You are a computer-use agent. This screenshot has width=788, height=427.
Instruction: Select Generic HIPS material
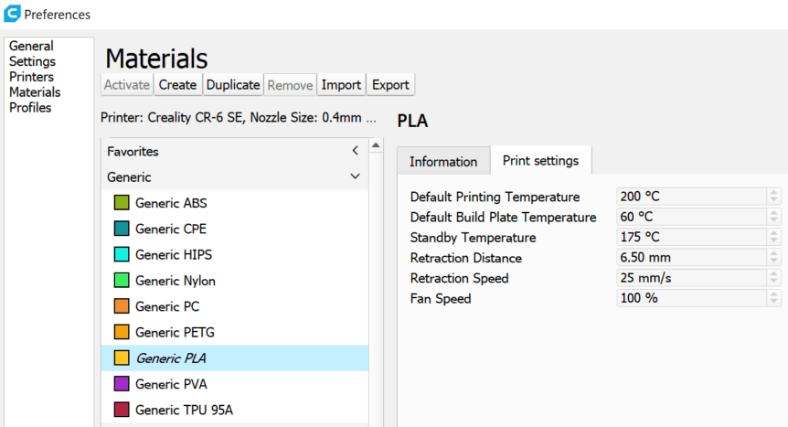tap(235, 254)
